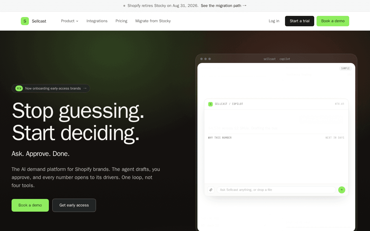The width and height of the screenshot is (370, 231).
Task: Click the Ask. Approve. Done. tagline
Action: click(x=40, y=154)
